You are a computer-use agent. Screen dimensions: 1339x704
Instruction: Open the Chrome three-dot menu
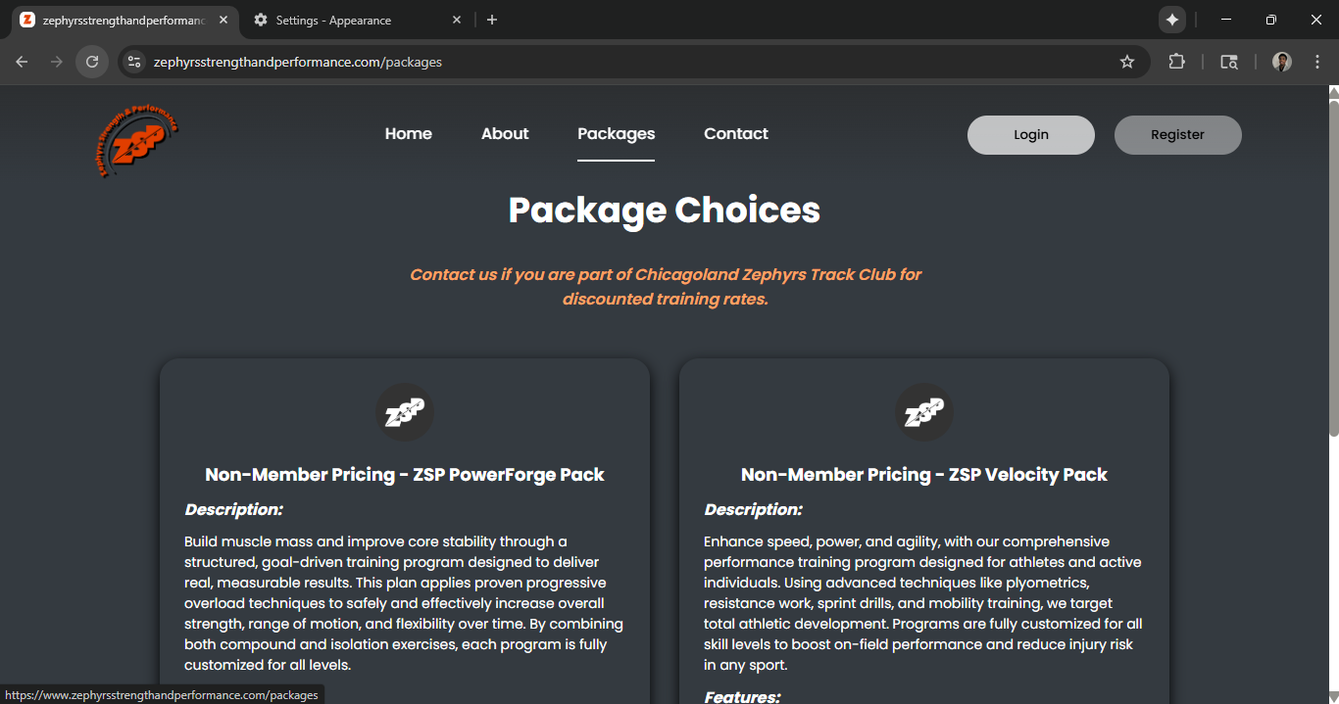[1317, 61]
